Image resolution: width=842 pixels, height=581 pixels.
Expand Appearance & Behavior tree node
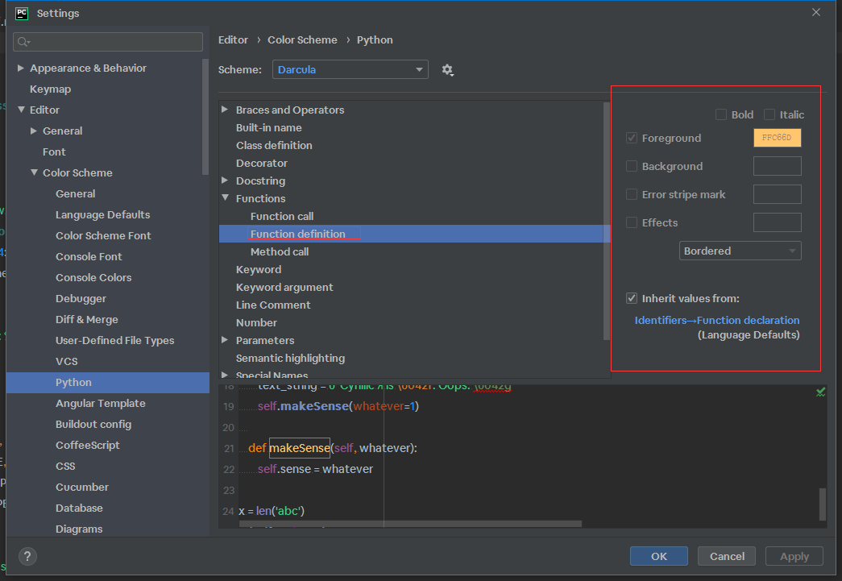pos(20,68)
